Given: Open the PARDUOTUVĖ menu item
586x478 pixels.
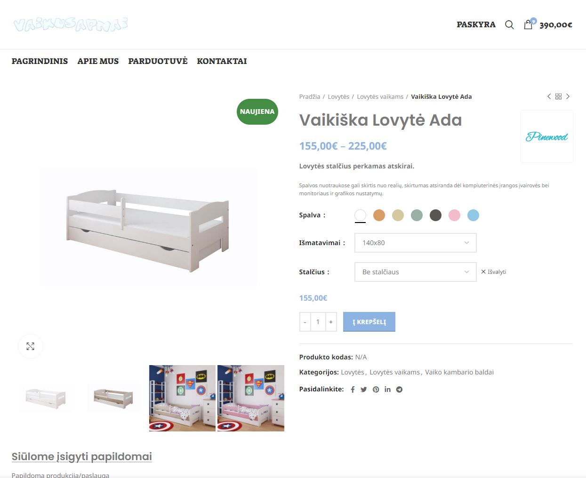Looking at the screenshot, I should tap(158, 61).
